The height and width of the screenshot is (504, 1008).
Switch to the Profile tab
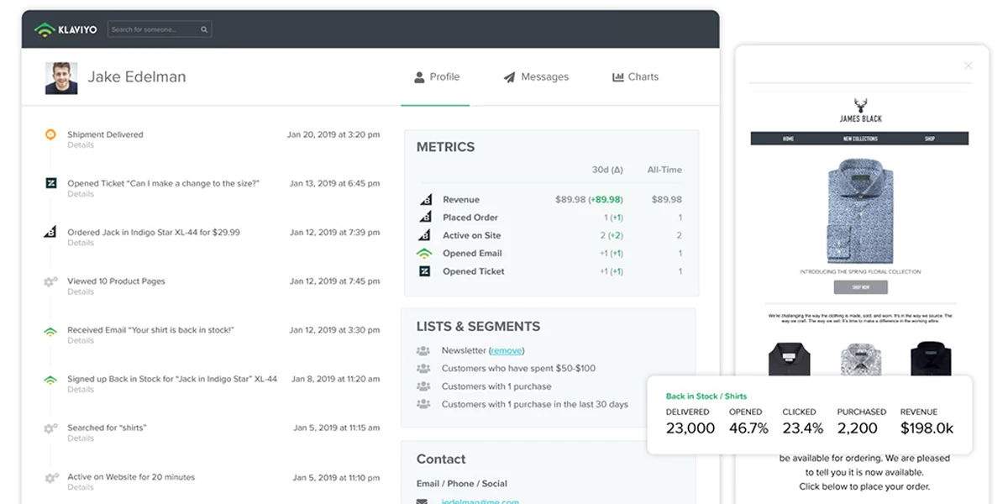click(437, 76)
